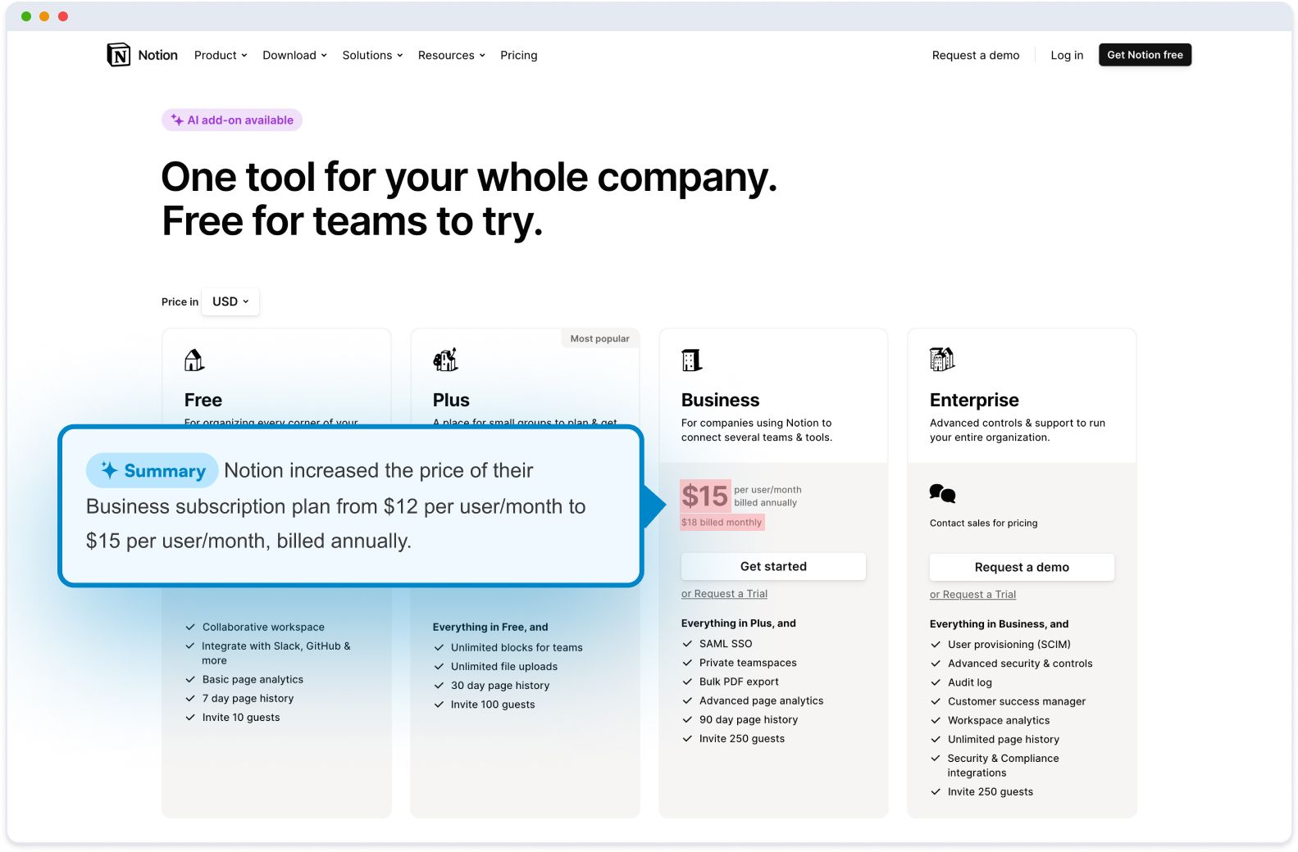Click the 'Contact sales for pricing' text
The width and height of the screenshot is (1298, 852).
click(x=983, y=523)
